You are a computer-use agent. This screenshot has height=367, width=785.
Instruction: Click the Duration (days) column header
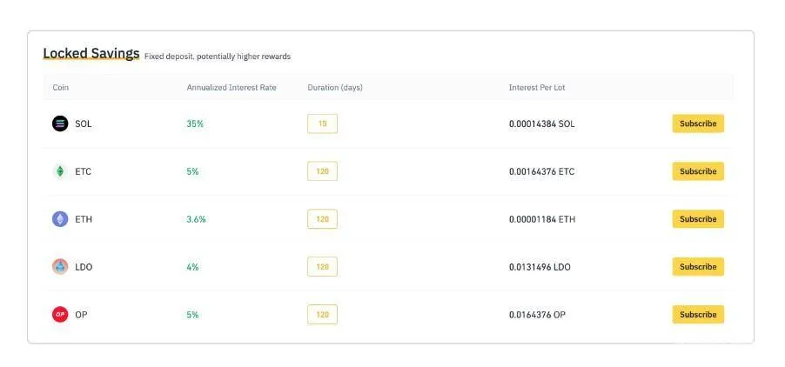[334, 88]
